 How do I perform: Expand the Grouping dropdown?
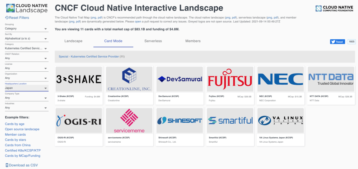pos(27,28)
